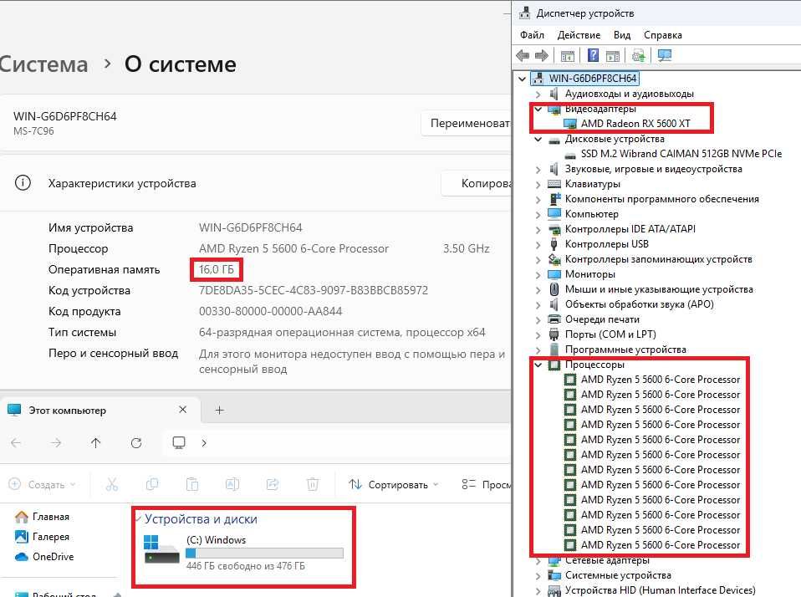801x597 pixels.
Task: Click the Rename icon in Explorer toolbar
Action: point(232,484)
